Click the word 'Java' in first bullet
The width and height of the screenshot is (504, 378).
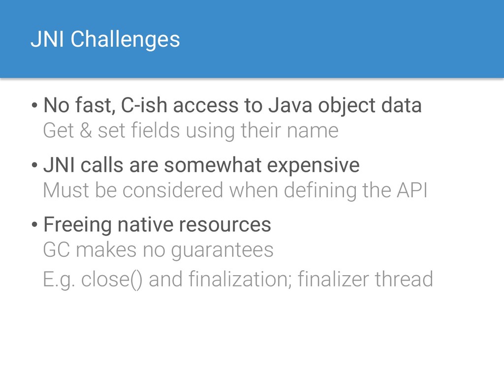tap(290, 105)
